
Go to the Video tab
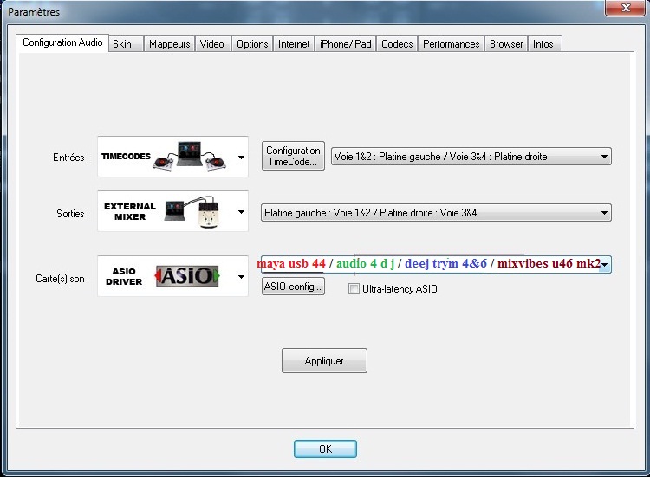pyautogui.click(x=211, y=44)
